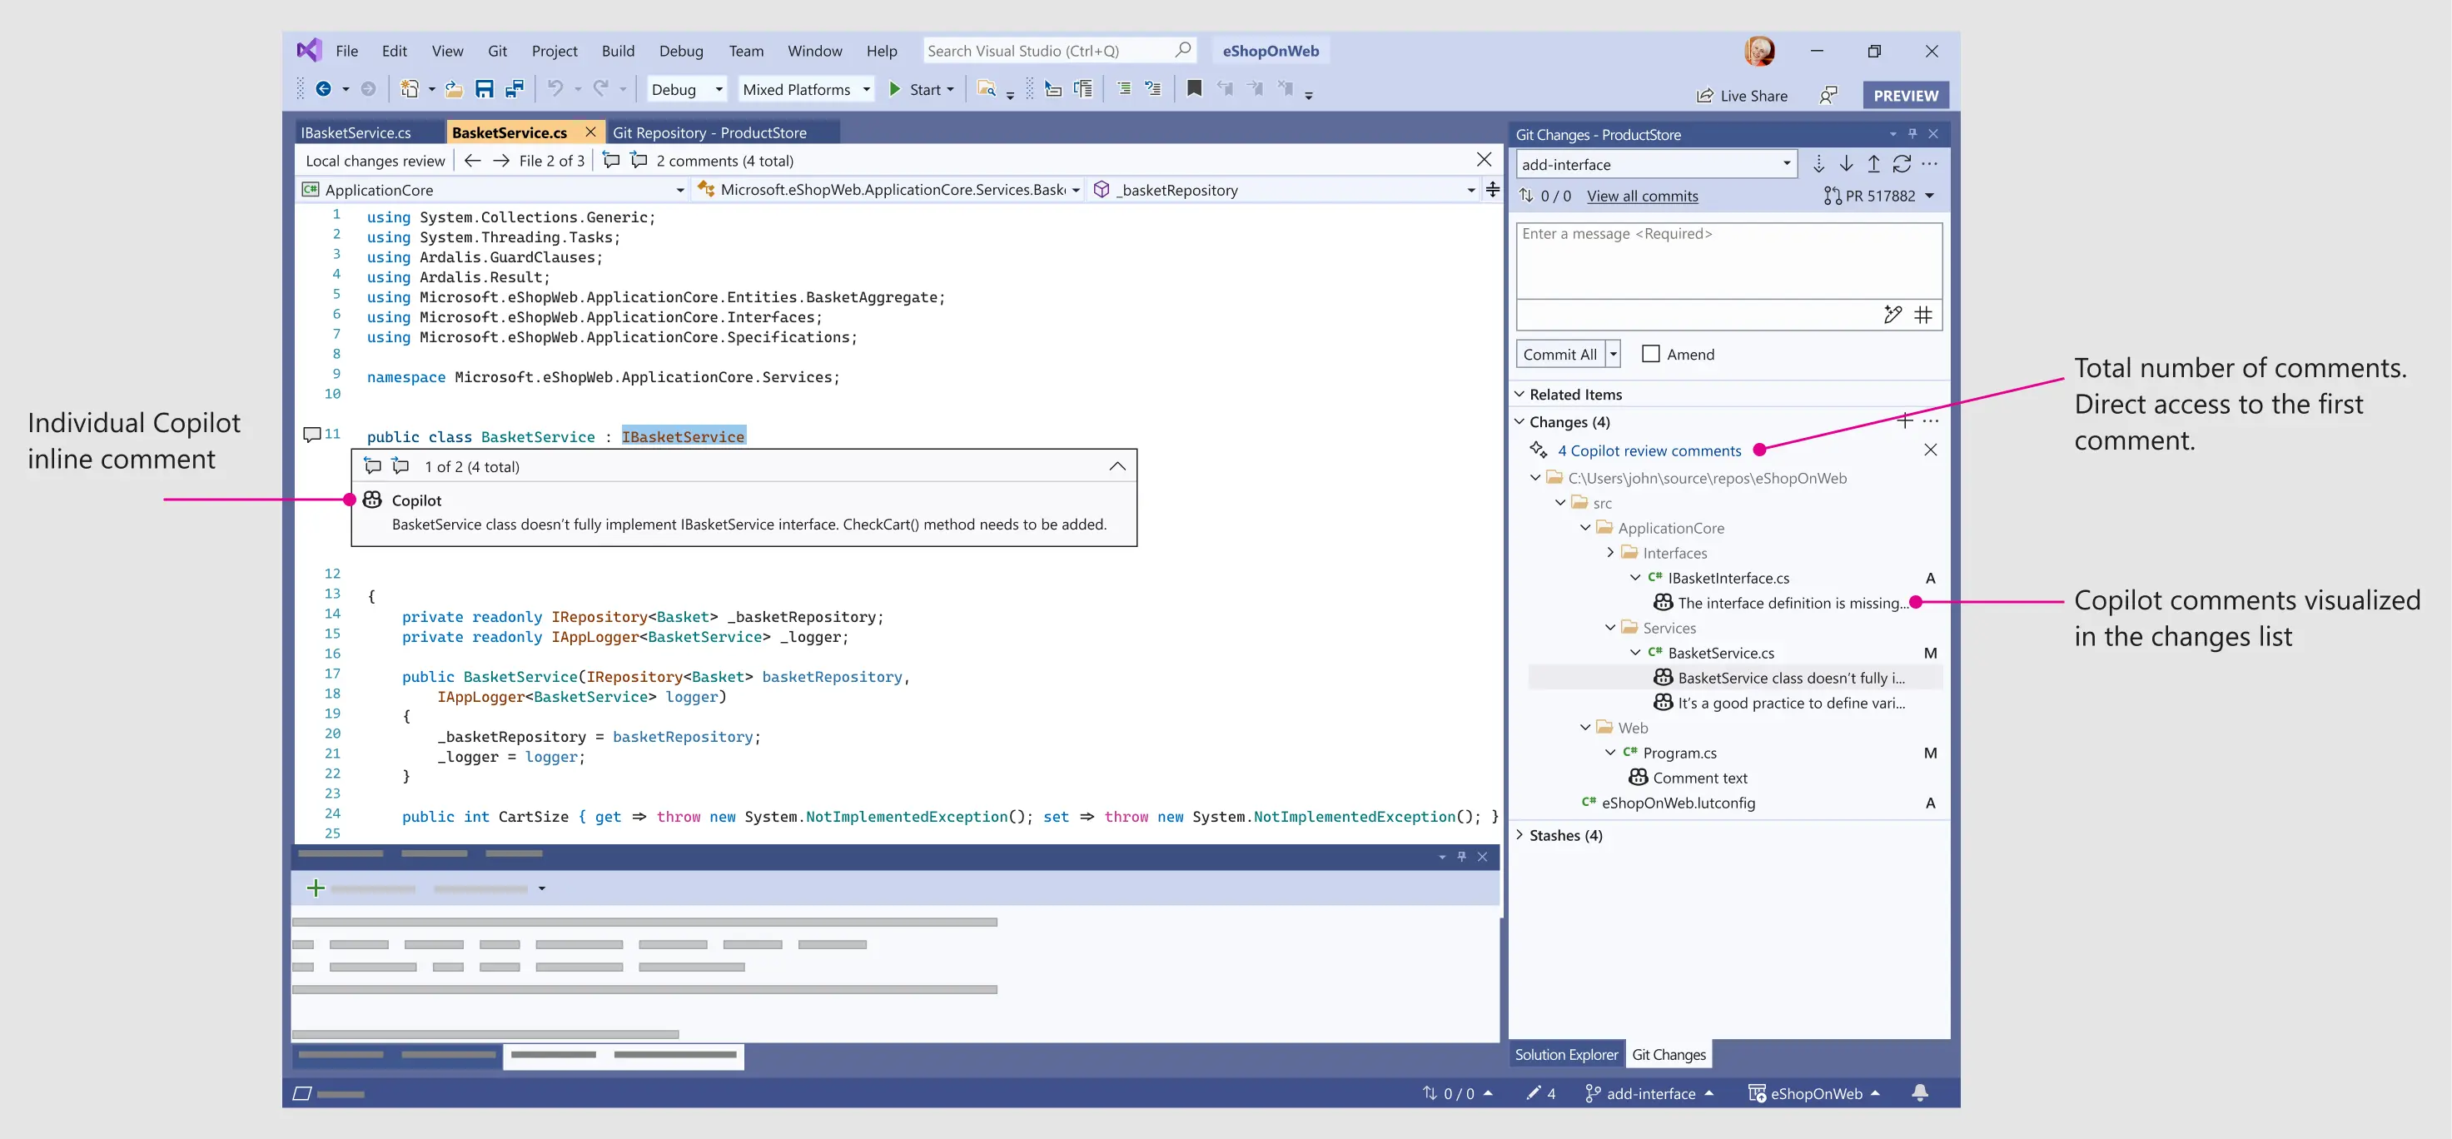The image size is (2452, 1139).
Task: Click the Git pull down-arrow icon
Action: (x=1846, y=164)
